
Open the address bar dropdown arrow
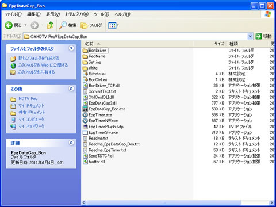250,36
